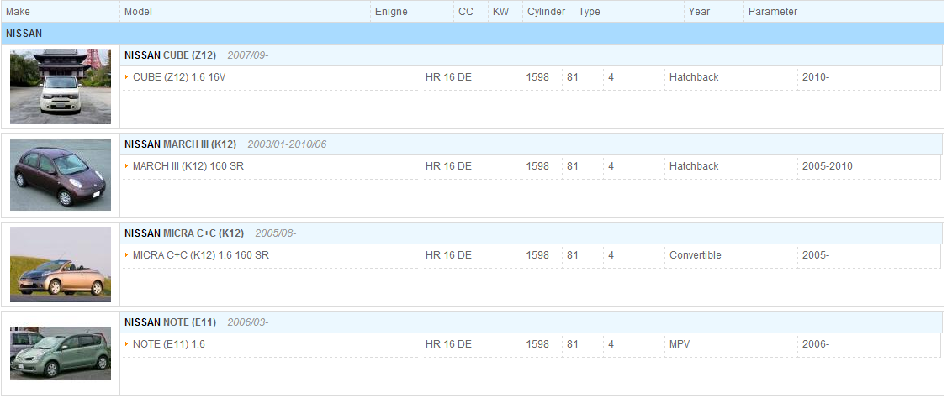
Task: Click 1598 in the NOTE row
Action: click(x=537, y=343)
